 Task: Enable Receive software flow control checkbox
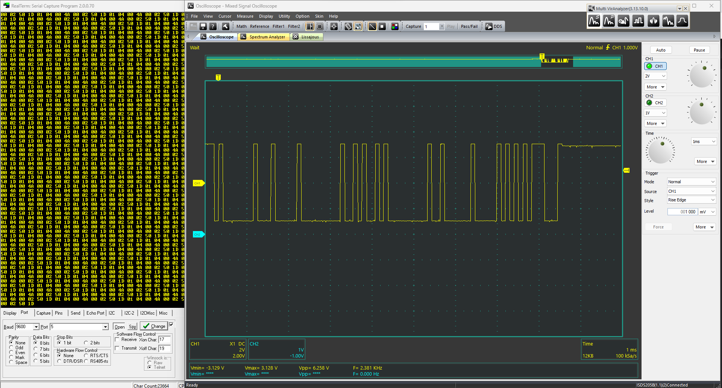(117, 339)
